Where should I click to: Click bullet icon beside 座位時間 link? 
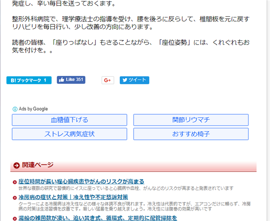pos(15,182)
